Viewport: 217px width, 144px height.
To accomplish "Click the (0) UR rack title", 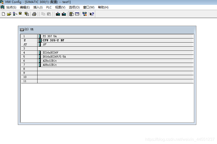I will (x=29, y=29).
